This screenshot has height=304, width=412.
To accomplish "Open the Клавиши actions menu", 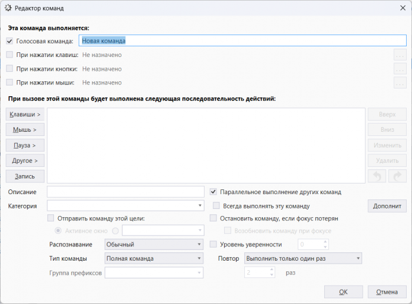I will [25, 114].
